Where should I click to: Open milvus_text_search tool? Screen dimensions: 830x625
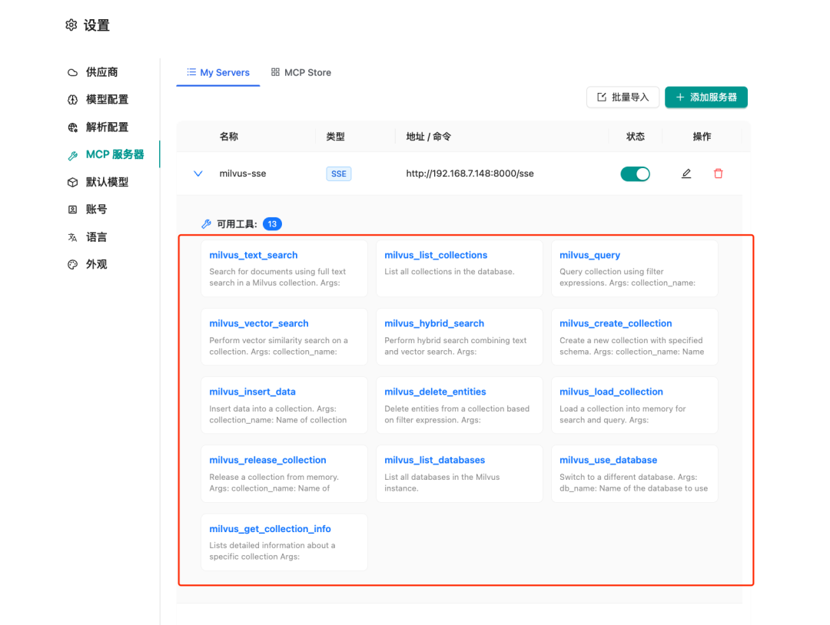click(284, 269)
